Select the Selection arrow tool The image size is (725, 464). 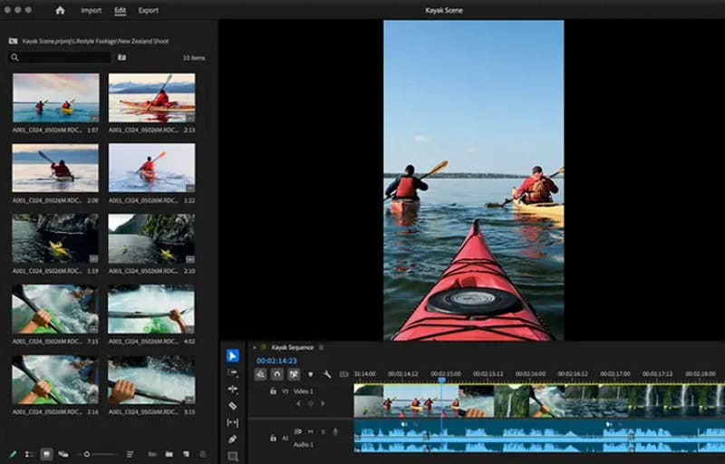click(x=233, y=356)
